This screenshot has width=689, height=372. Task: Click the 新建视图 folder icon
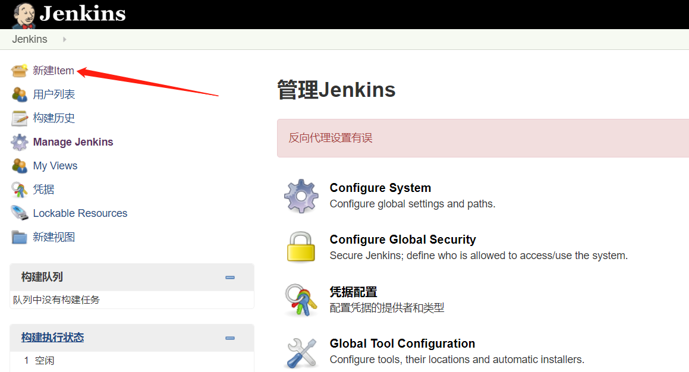20,237
